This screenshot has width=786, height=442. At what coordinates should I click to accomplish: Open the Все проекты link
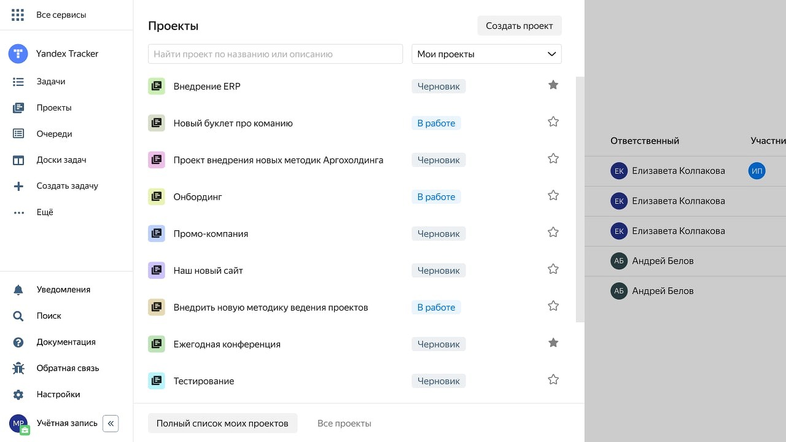pyautogui.click(x=344, y=424)
